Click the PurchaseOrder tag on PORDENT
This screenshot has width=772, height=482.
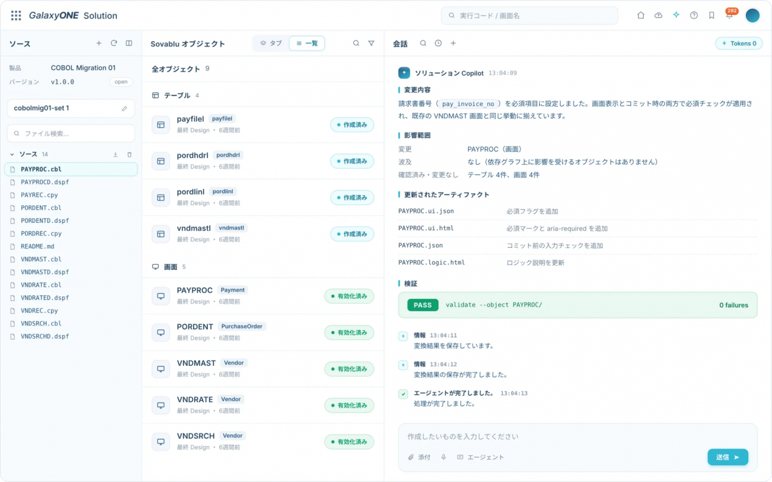coord(242,326)
